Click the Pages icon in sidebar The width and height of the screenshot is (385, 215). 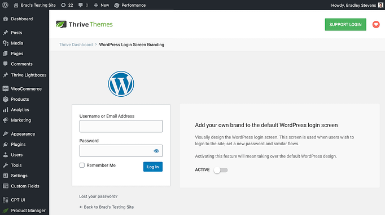click(6, 53)
